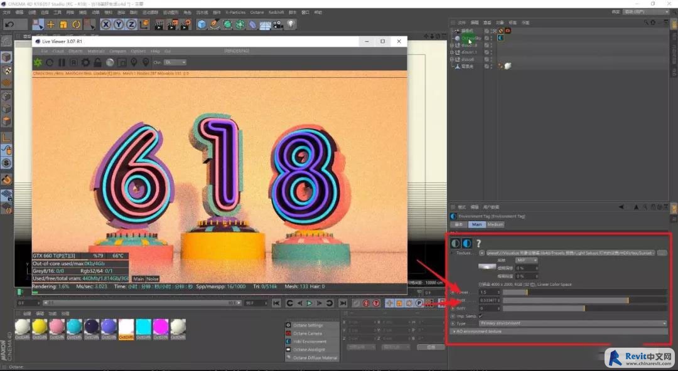The height and width of the screenshot is (371, 678).
Task: Click Octane Camera in popup list
Action: [x=307, y=333]
